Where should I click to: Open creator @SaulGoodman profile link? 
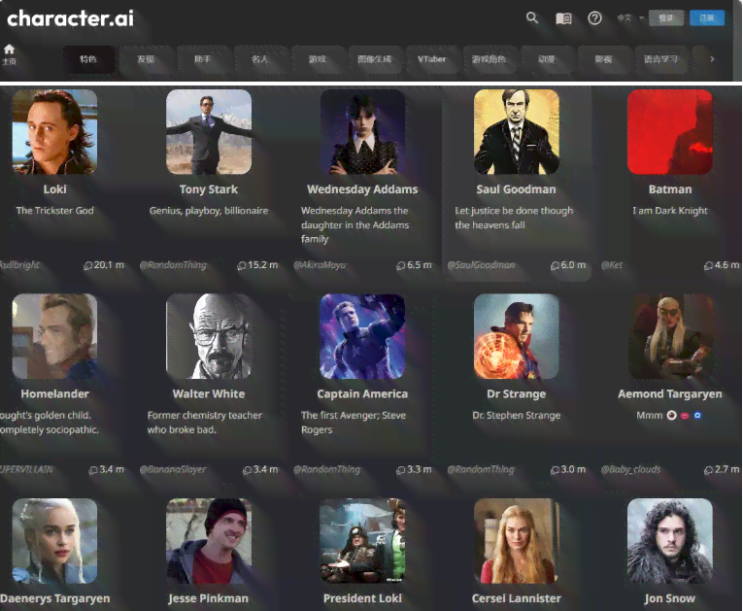tap(481, 265)
